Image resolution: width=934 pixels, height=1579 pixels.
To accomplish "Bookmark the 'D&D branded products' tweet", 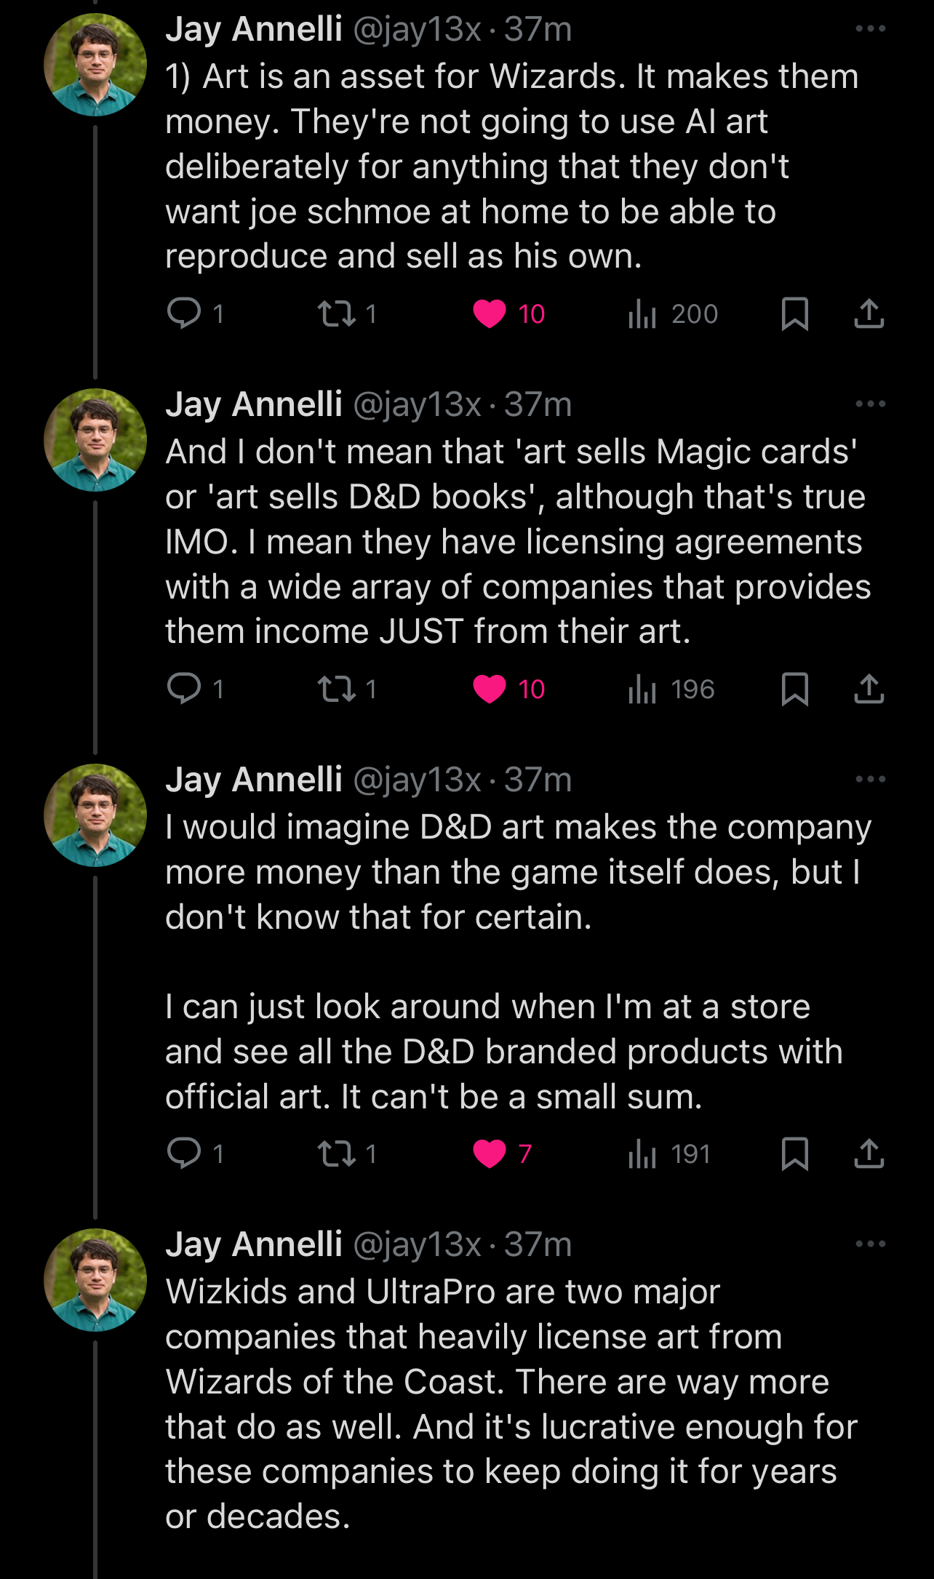I will pos(794,1154).
